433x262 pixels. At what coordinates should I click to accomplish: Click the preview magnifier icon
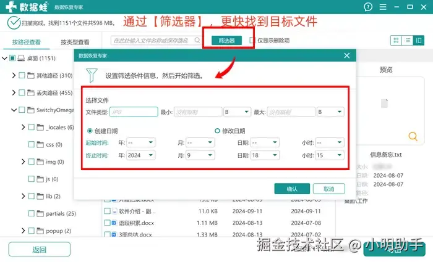click(x=413, y=136)
